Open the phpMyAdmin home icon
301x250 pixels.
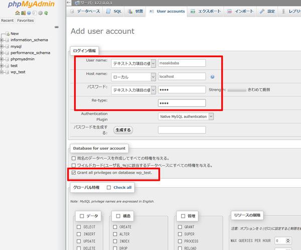(17, 13)
